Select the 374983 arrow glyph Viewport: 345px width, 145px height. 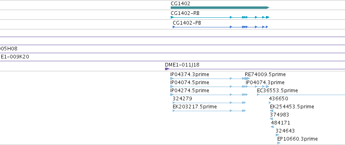pos(271,119)
